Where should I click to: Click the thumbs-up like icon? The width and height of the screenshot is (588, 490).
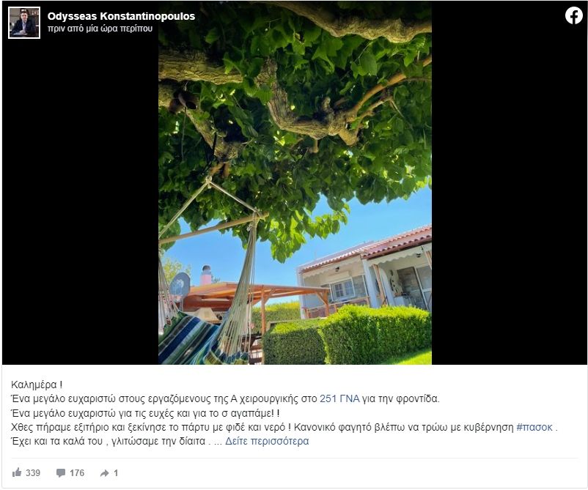tap(17, 472)
